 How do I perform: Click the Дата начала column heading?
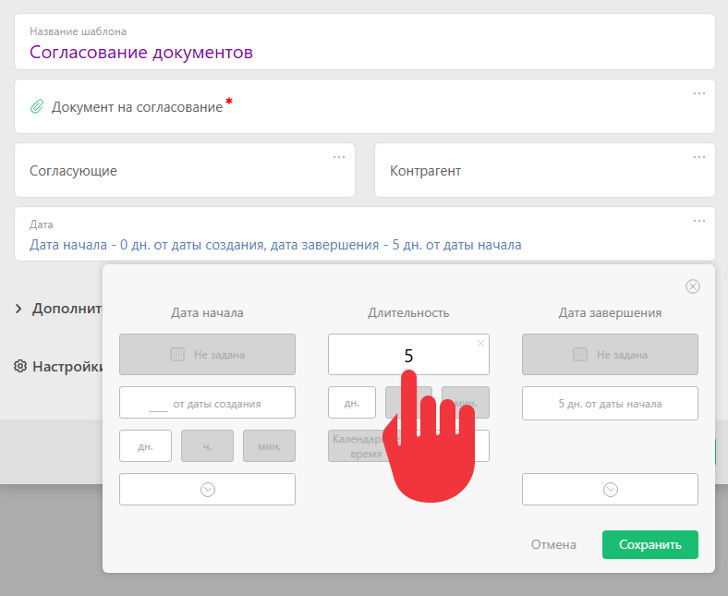tap(207, 312)
